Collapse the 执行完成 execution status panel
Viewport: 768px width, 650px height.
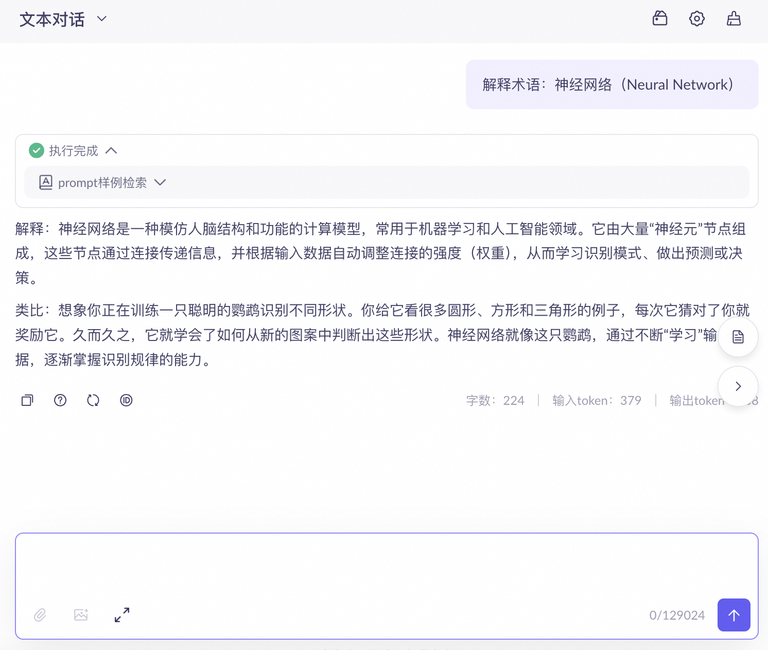coord(112,150)
